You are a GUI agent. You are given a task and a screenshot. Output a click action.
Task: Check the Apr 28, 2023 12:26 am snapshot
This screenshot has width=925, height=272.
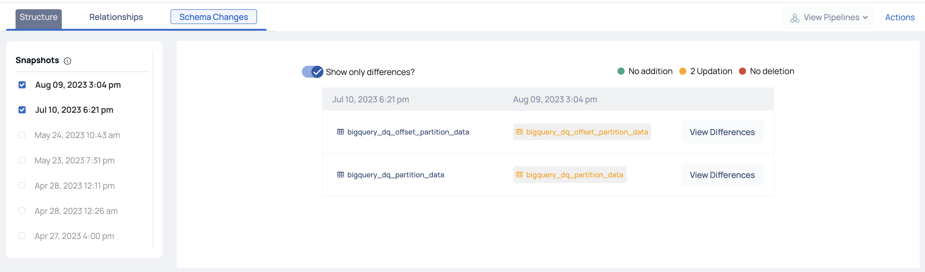click(22, 211)
